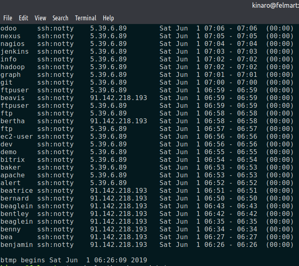Click the 'beavis' username entry

tap(13, 98)
